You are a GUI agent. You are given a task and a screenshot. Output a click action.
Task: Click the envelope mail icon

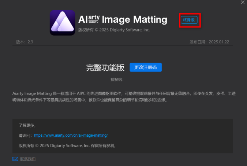tap(15, 159)
